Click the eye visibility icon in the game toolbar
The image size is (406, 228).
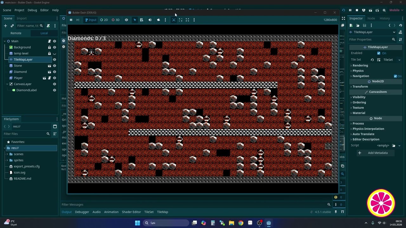pos(126,20)
